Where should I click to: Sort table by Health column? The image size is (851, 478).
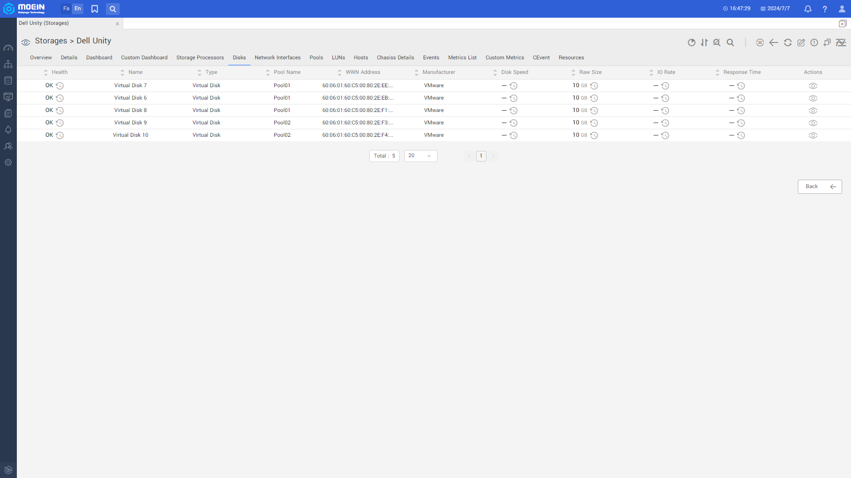46,73
